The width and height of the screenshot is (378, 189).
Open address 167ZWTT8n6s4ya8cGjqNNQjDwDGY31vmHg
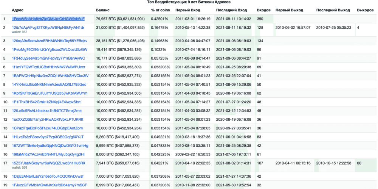(50, 146)
